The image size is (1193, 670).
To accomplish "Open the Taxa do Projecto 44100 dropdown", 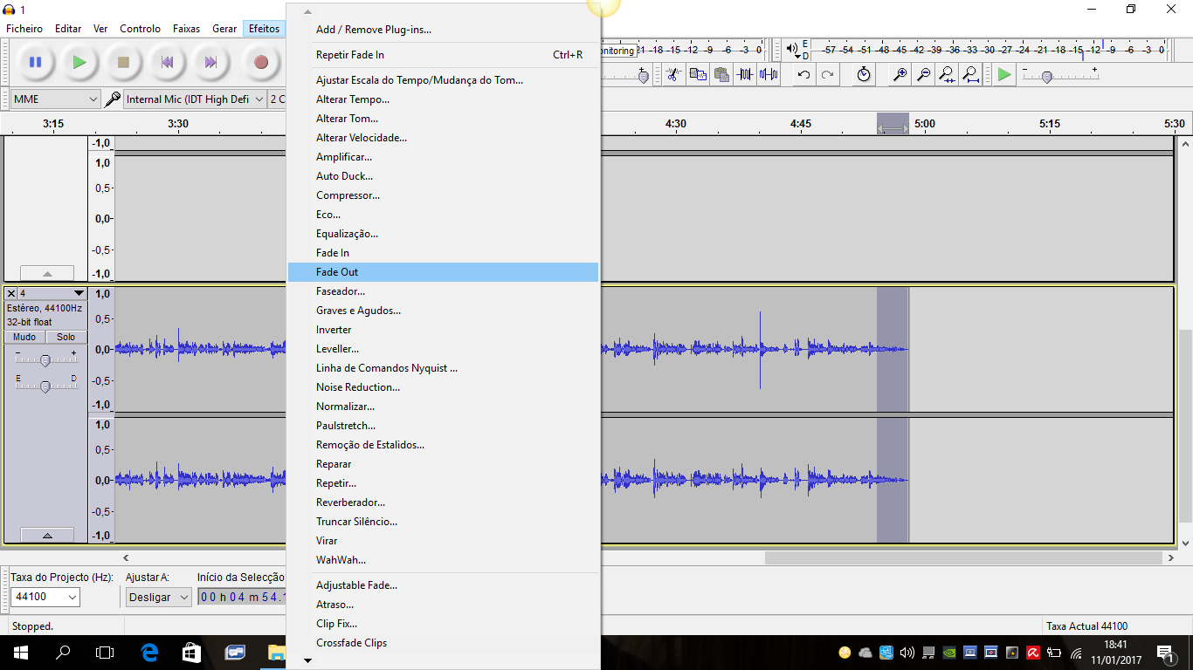I will point(45,598).
